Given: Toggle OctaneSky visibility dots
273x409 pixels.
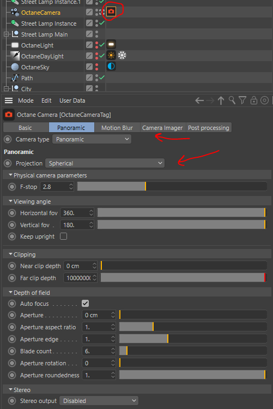Looking at the screenshot, I should 97,67.
